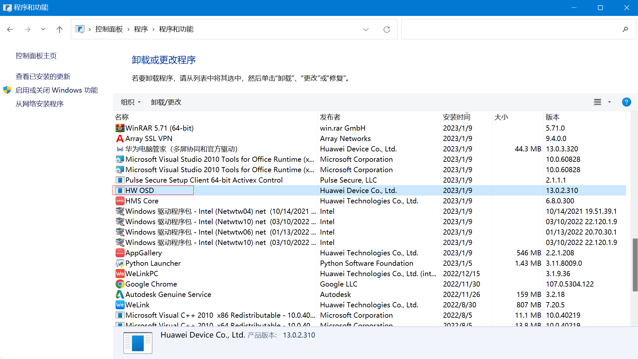The width and height of the screenshot is (638, 359).
Task: Click the view layout icon
Action: click(597, 102)
